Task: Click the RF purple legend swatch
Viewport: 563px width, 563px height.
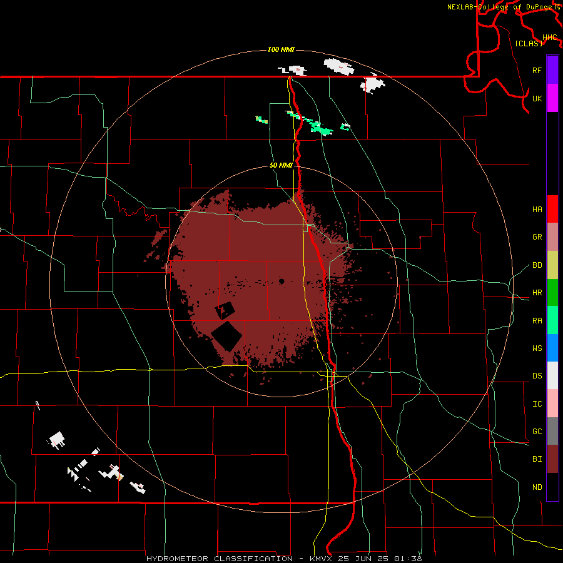Action: point(552,70)
